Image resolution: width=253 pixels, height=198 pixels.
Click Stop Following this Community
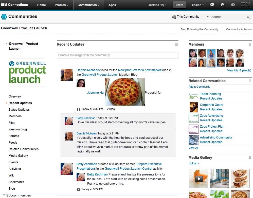pyautogui.click(x=200, y=29)
